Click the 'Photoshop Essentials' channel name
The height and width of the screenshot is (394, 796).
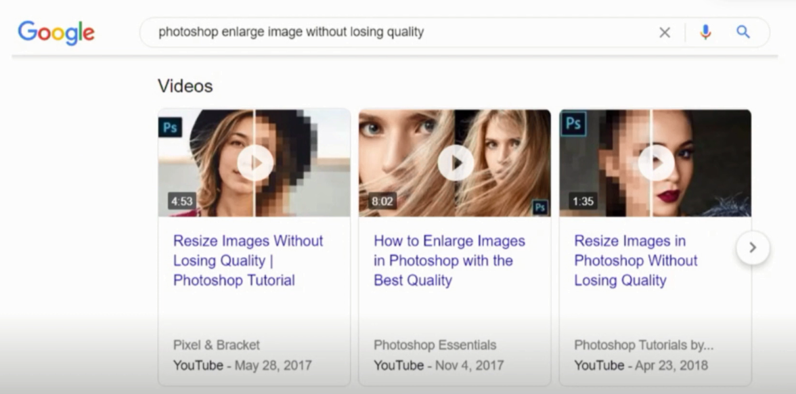(x=435, y=345)
